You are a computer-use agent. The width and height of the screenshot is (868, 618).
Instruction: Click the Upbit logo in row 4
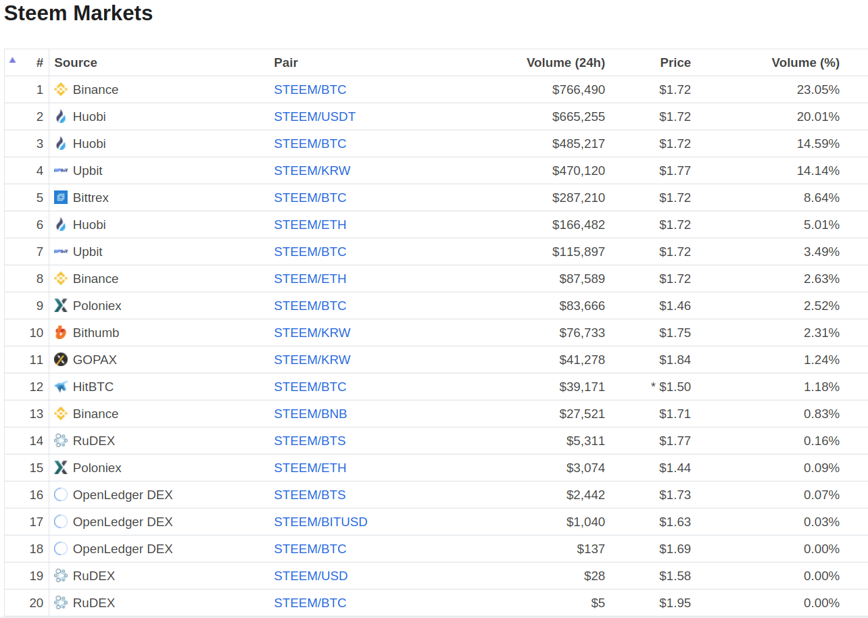pos(61,170)
